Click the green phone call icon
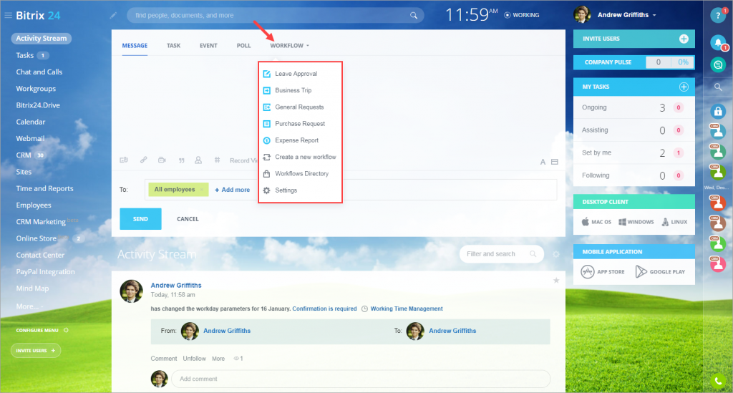The height and width of the screenshot is (393, 733). (717, 381)
